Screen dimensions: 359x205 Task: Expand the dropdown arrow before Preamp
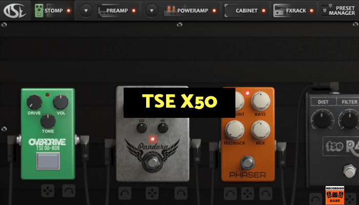pyautogui.click(x=86, y=11)
